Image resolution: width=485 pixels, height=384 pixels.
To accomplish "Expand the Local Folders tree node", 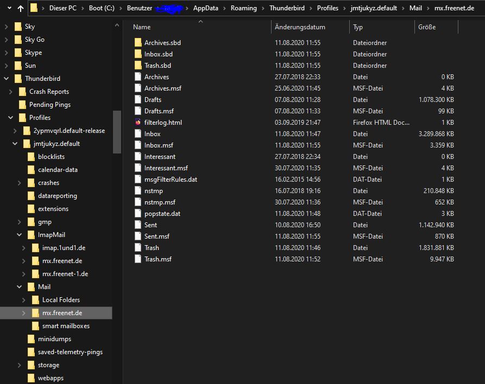I will tap(23, 300).
